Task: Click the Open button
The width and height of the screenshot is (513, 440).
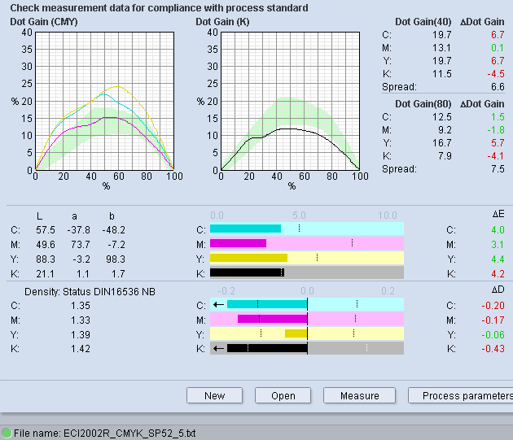Action: click(283, 395)
